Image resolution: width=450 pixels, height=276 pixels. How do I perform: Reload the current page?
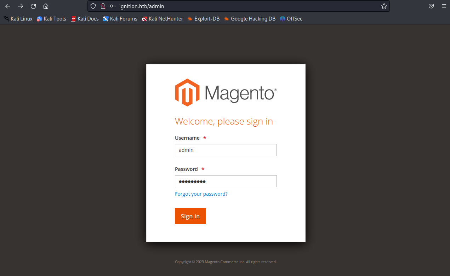[33, 6]
